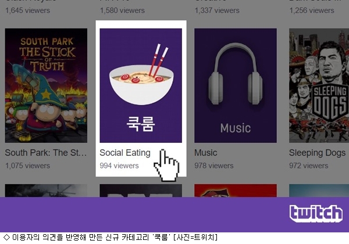Click the 'Social Eating' title link
349x244 pixels.
pyautogui.click(x=125, y=153)
